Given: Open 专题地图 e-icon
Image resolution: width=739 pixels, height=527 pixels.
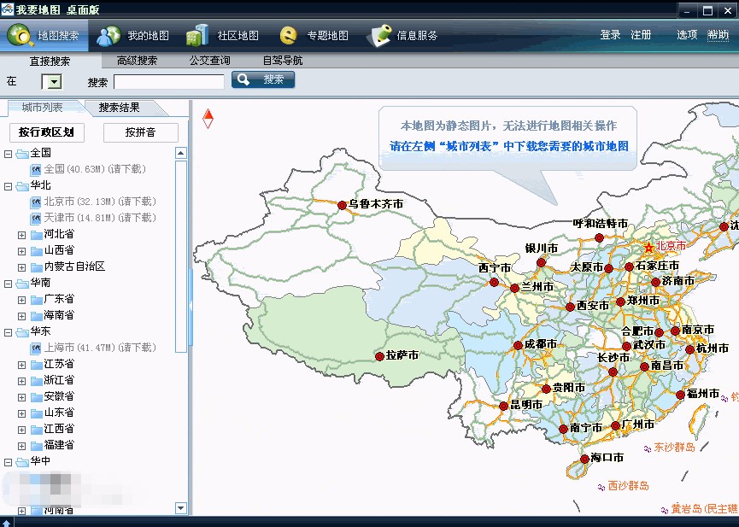Looking at the screenshot, I should pyautogui.click(x=289, y=35).
